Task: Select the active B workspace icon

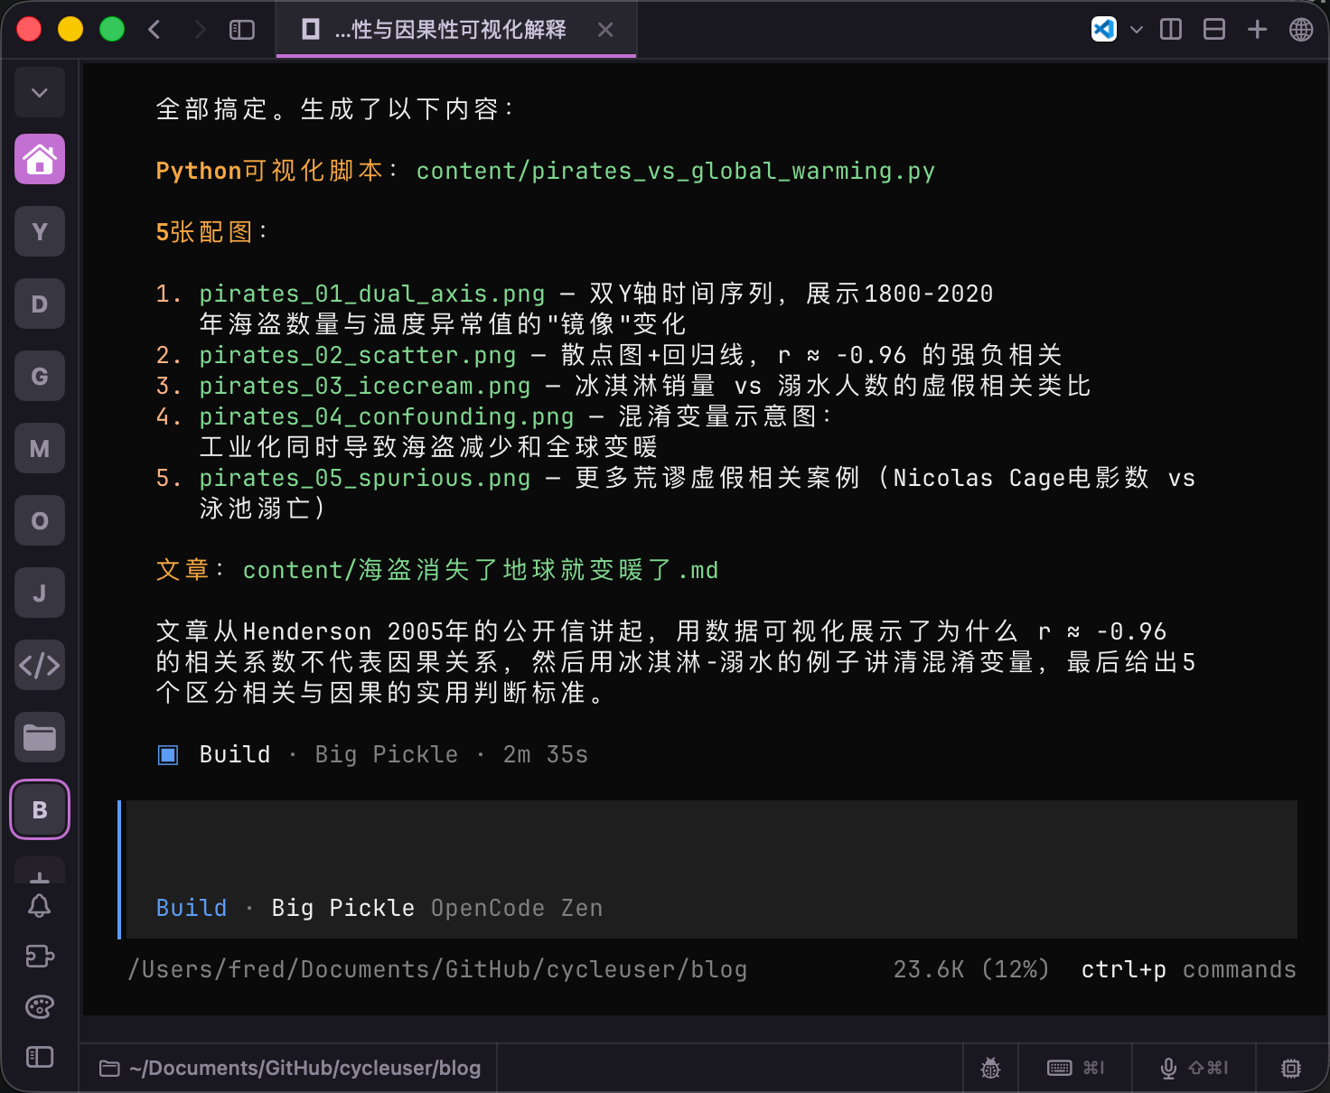Action: pyautogui.click(x=40, y=809)
